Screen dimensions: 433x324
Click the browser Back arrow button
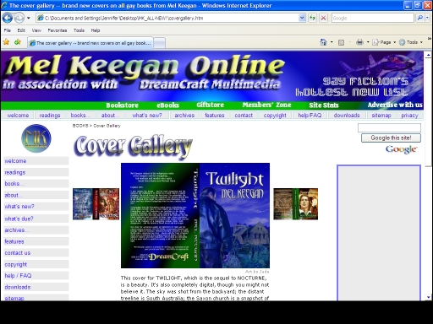[8, 19]
